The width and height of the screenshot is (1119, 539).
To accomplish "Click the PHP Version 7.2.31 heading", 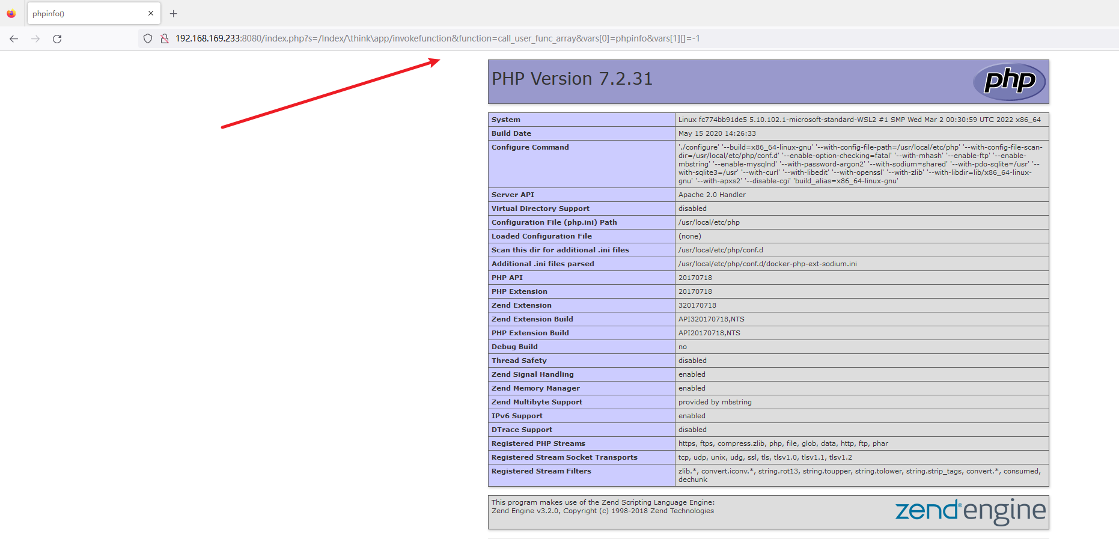I will [x=572, y=79].
